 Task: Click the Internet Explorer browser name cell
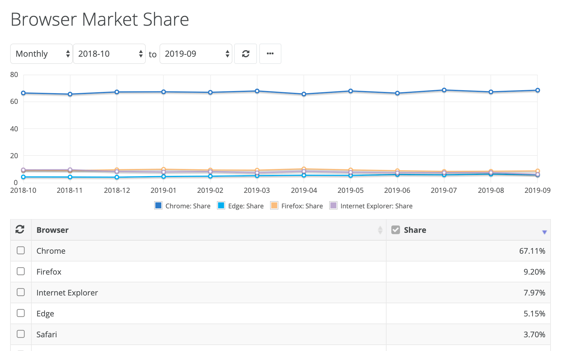point(209,293)
